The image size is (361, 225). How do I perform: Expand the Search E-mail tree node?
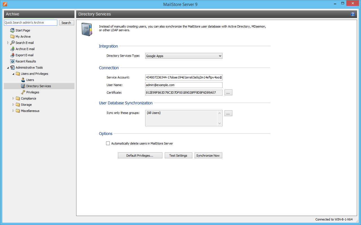[x=8, y=43]
